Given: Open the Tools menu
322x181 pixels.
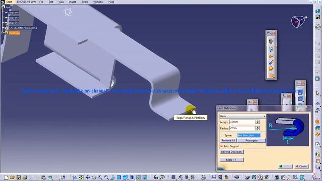Looking at the screenshot, I should click(x=85, y=2).
